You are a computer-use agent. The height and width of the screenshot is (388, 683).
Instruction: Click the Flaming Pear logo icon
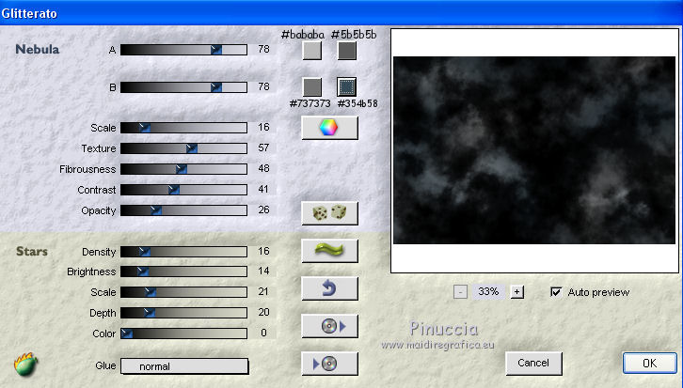click(25, 365)
